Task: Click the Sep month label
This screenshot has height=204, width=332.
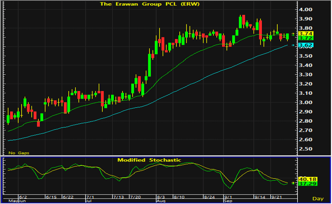Action: click(x=228, y=201)
